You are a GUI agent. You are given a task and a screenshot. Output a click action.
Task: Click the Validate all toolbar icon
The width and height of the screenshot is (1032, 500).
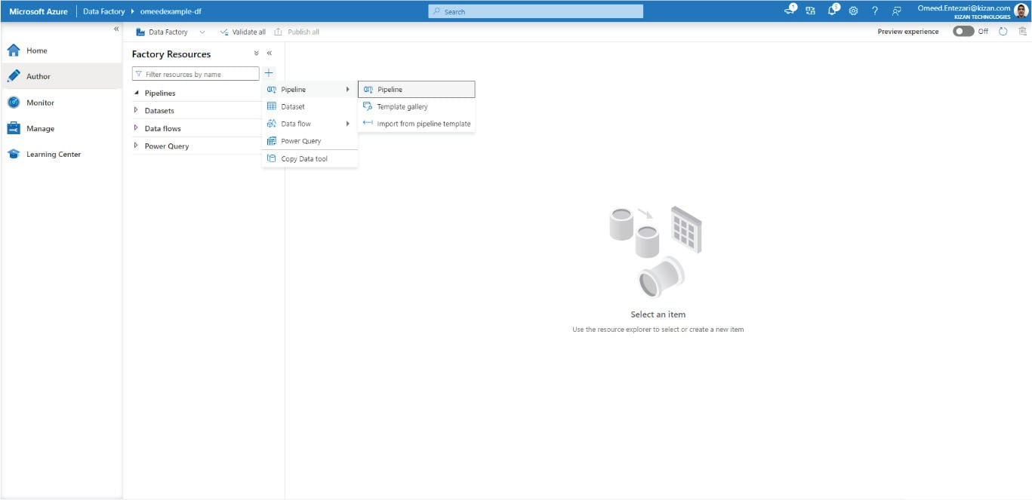pyautogui.click(x=224, y=32)
